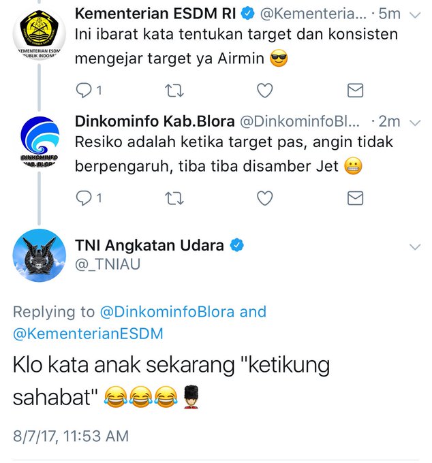
Task: View TNI Angkatan Udara profile avatar
Action: [x=40, y=255]
